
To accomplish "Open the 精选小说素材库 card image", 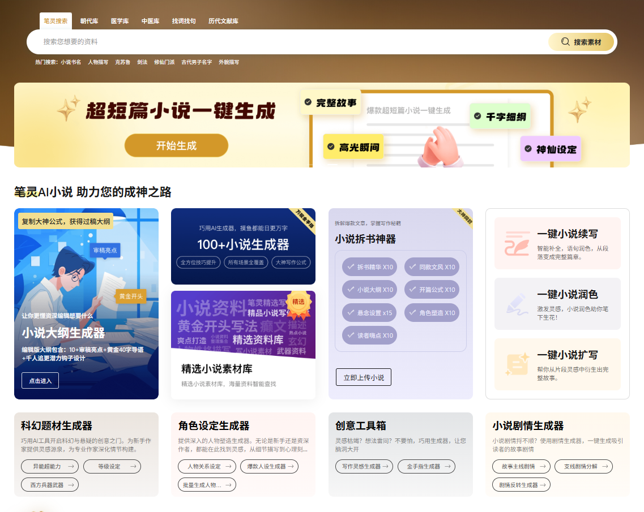I will (x=243, y=324).
